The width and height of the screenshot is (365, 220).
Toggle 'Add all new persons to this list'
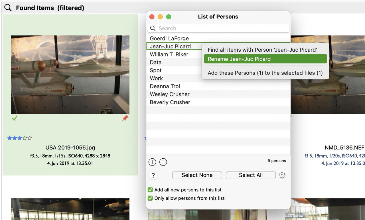(x=150, y=190)
